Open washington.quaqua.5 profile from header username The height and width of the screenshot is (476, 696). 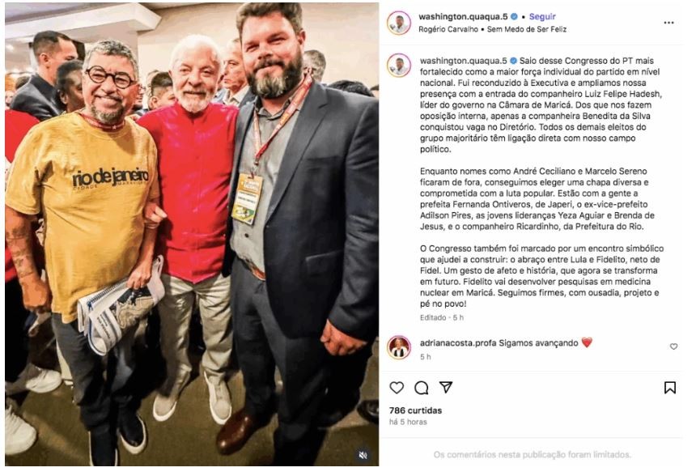pyautogui.click(x=463, y=17)
